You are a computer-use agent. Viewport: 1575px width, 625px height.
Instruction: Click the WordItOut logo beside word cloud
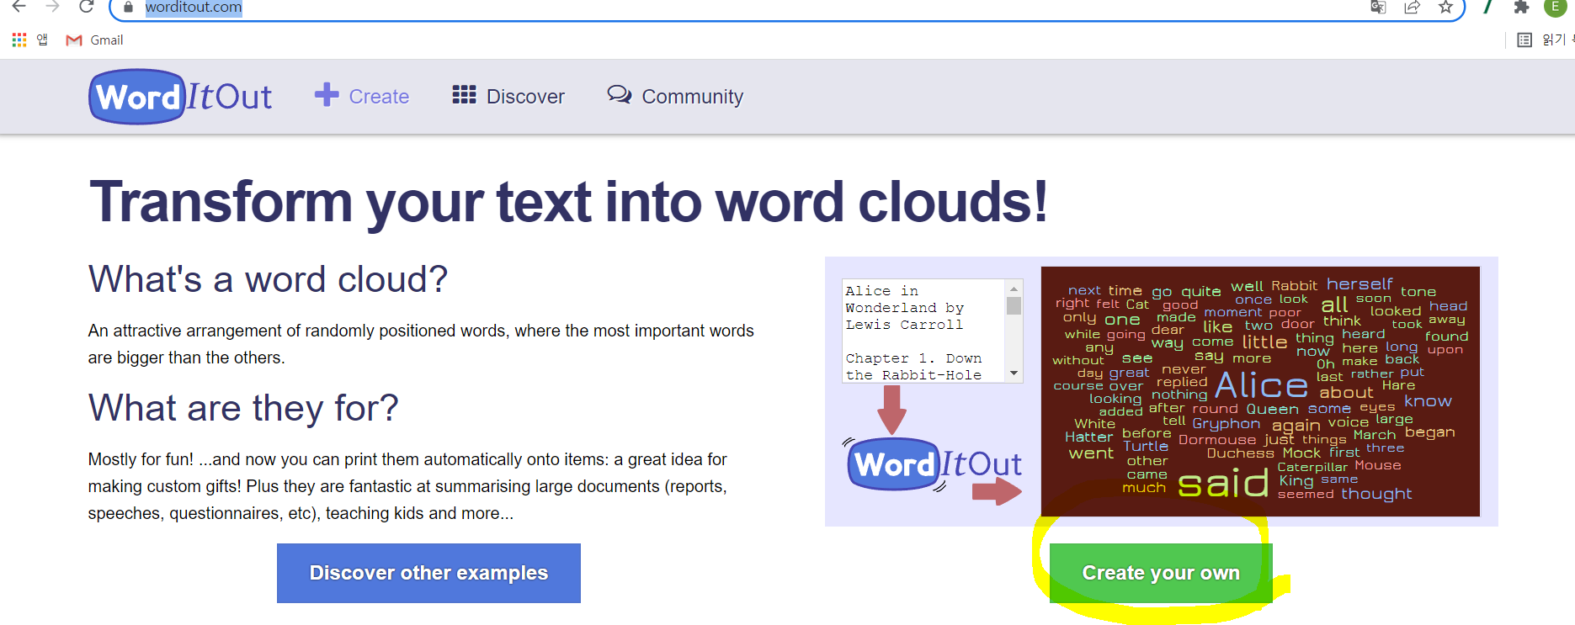pyautogui.click(x=933, y=464)
